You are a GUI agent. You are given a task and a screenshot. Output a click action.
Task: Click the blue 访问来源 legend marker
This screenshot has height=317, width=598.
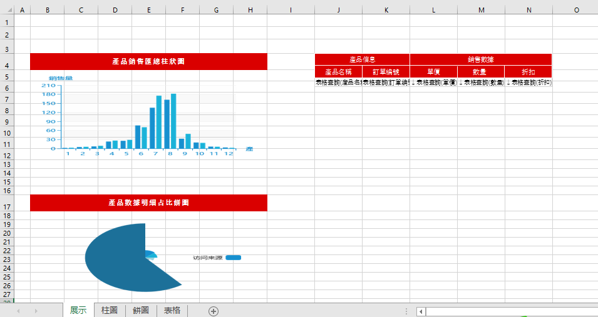click(x=233, y=258)
